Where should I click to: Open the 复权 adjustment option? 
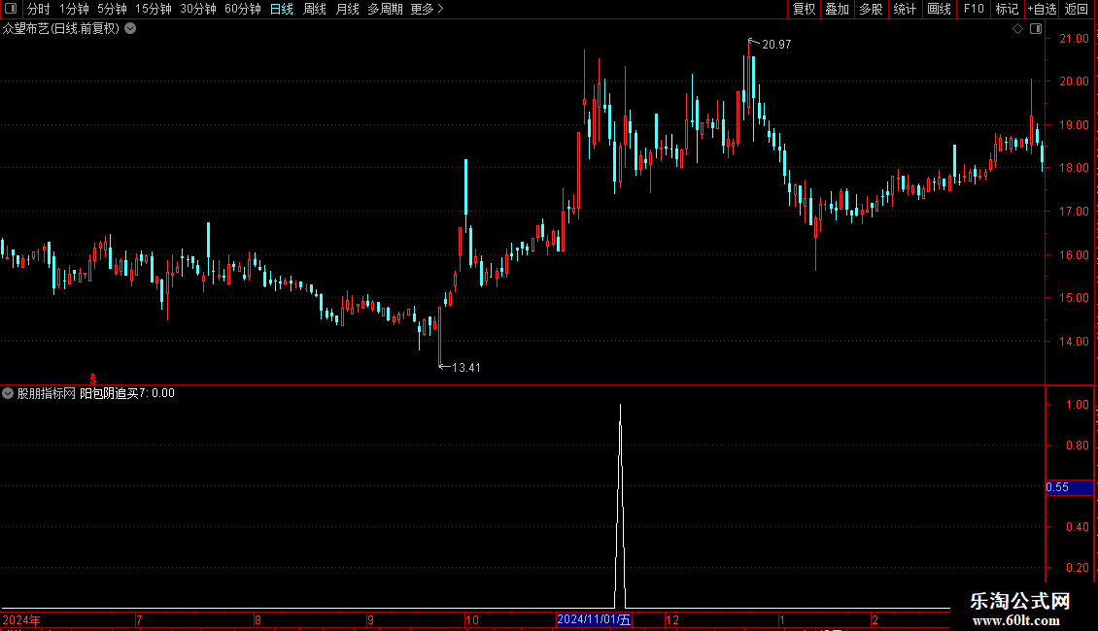tap(804, 9)
